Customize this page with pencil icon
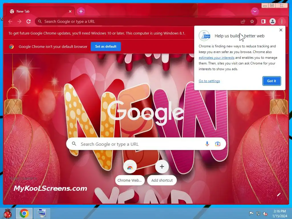Screen dimensions: 292x219 [x=279, y=194]
